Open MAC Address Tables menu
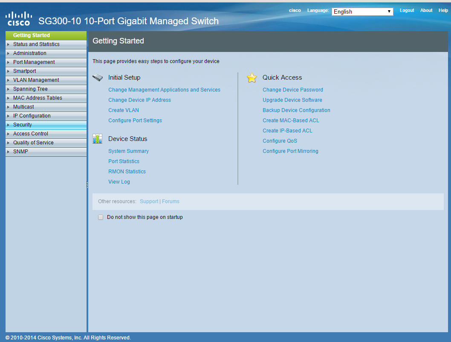The image size is (451, 342). (46, 98)
